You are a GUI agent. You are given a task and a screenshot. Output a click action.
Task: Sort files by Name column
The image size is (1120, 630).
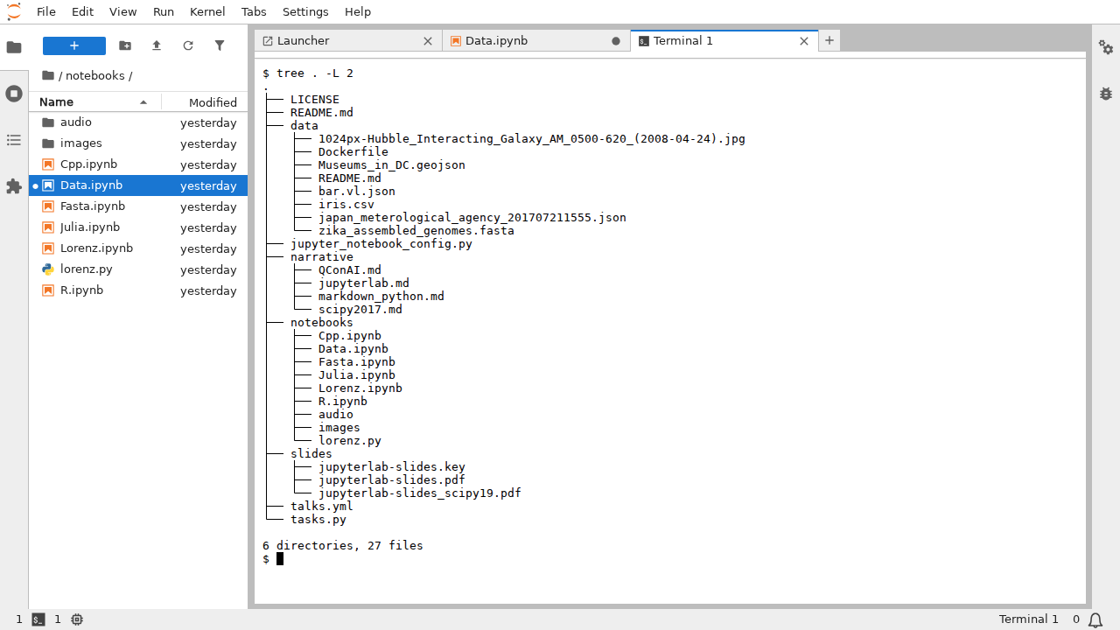(94, 102)
